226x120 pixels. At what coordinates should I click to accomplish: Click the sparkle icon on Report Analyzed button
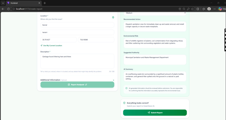coord(86,85)
